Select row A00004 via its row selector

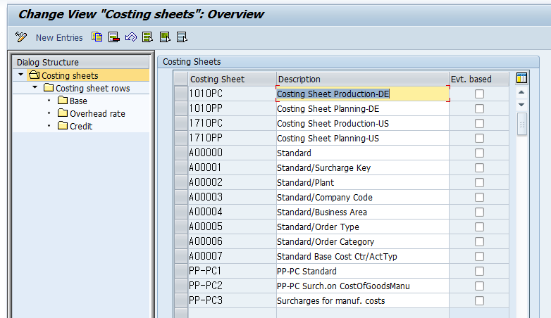pos(181,212)
